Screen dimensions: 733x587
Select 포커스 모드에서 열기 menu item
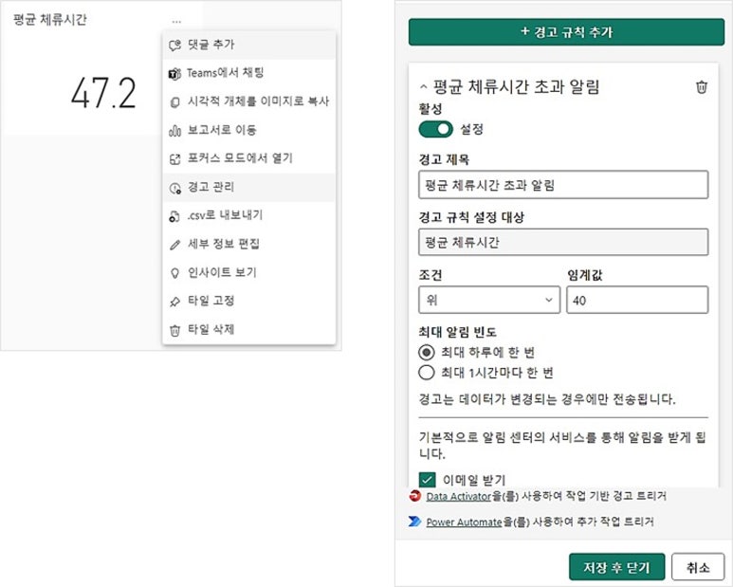pyautogui.click(x=247, y=158)
